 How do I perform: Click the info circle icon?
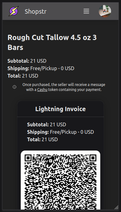(15, 87)
